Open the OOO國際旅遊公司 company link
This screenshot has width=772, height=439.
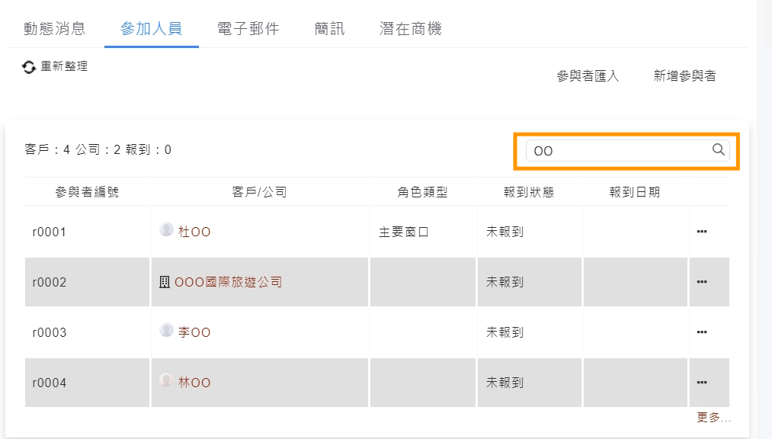pos(228,282)
